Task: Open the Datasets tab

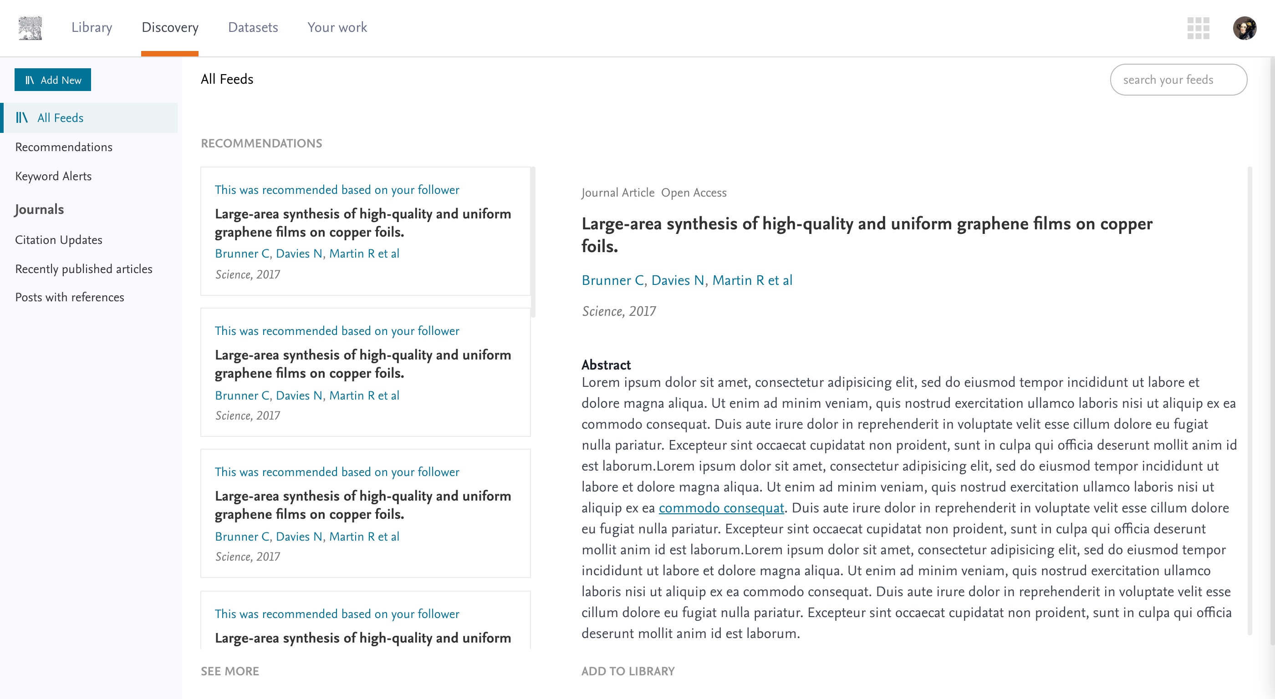Action: click(x=253, y=27)
